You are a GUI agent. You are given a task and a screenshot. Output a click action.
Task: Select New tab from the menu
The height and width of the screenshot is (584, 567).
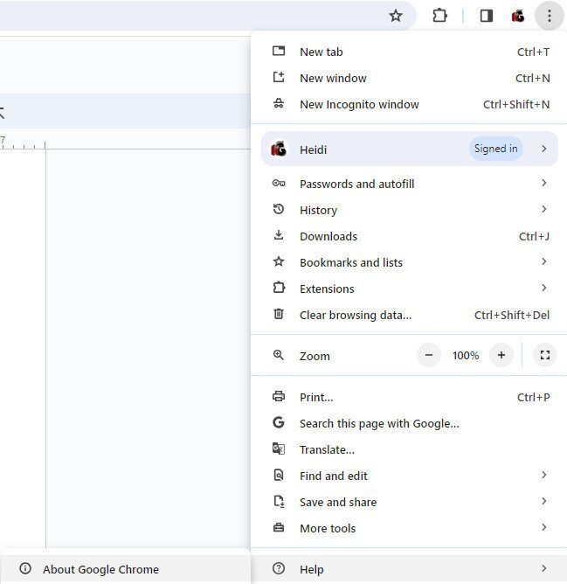[x=322, y=52]
